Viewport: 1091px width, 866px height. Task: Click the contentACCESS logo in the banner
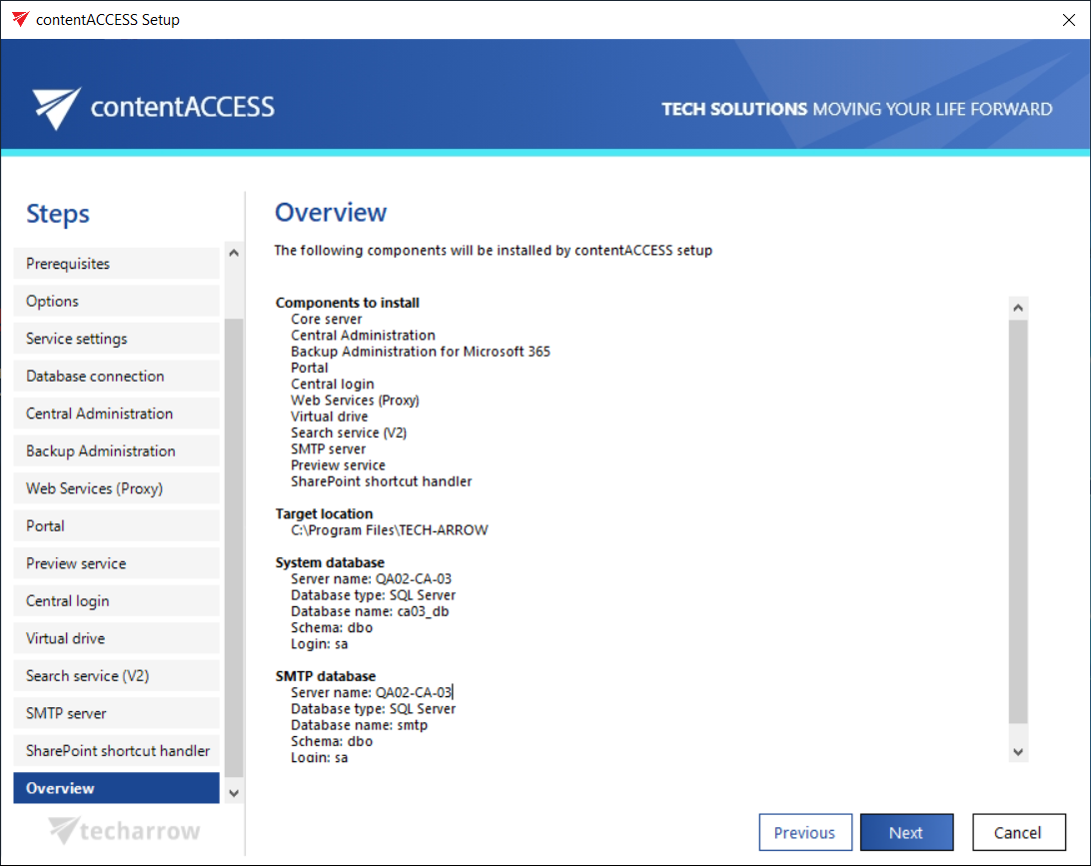pyautogui.click(x=153, y=107)
